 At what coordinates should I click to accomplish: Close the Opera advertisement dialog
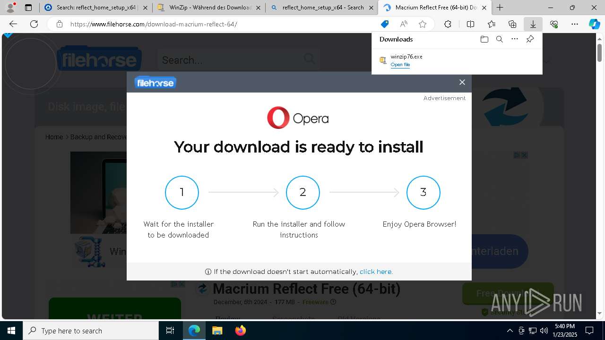pos(462,82)
